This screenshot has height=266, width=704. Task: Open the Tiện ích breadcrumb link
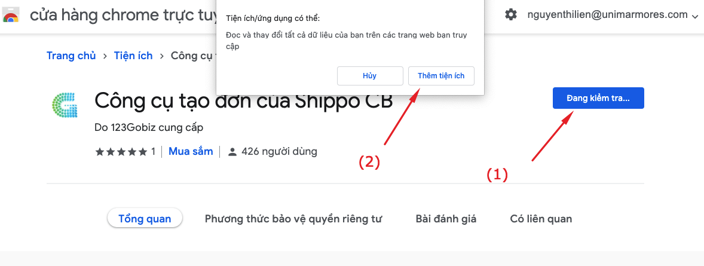(x=133, y=56)
